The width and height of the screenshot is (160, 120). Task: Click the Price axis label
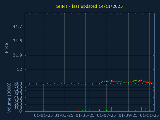point(6,48)
